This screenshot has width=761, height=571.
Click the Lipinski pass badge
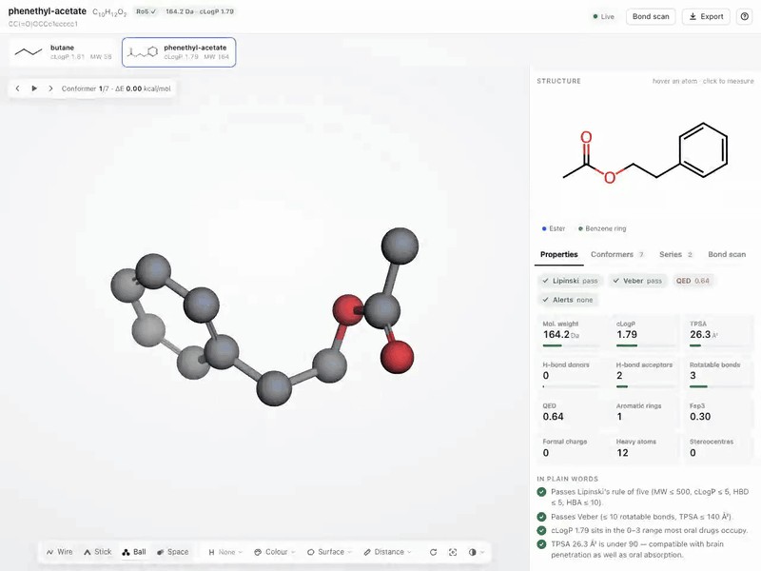coord(570,281)
